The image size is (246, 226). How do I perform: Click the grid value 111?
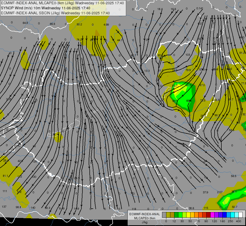click(5, 191)
